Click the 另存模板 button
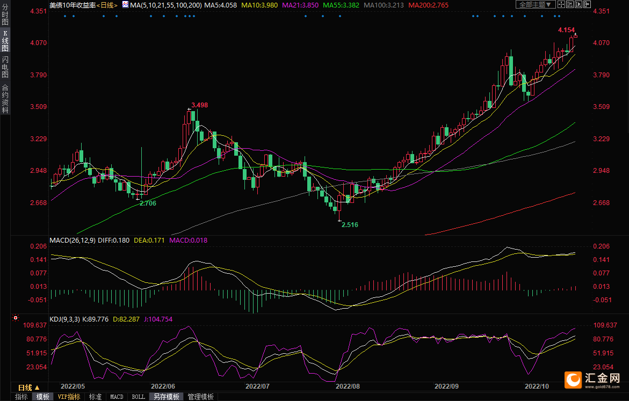 166,397
